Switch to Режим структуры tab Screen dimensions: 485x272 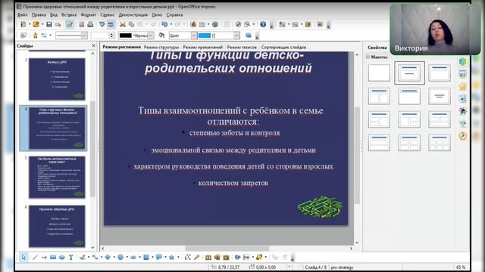coord(161,47)
